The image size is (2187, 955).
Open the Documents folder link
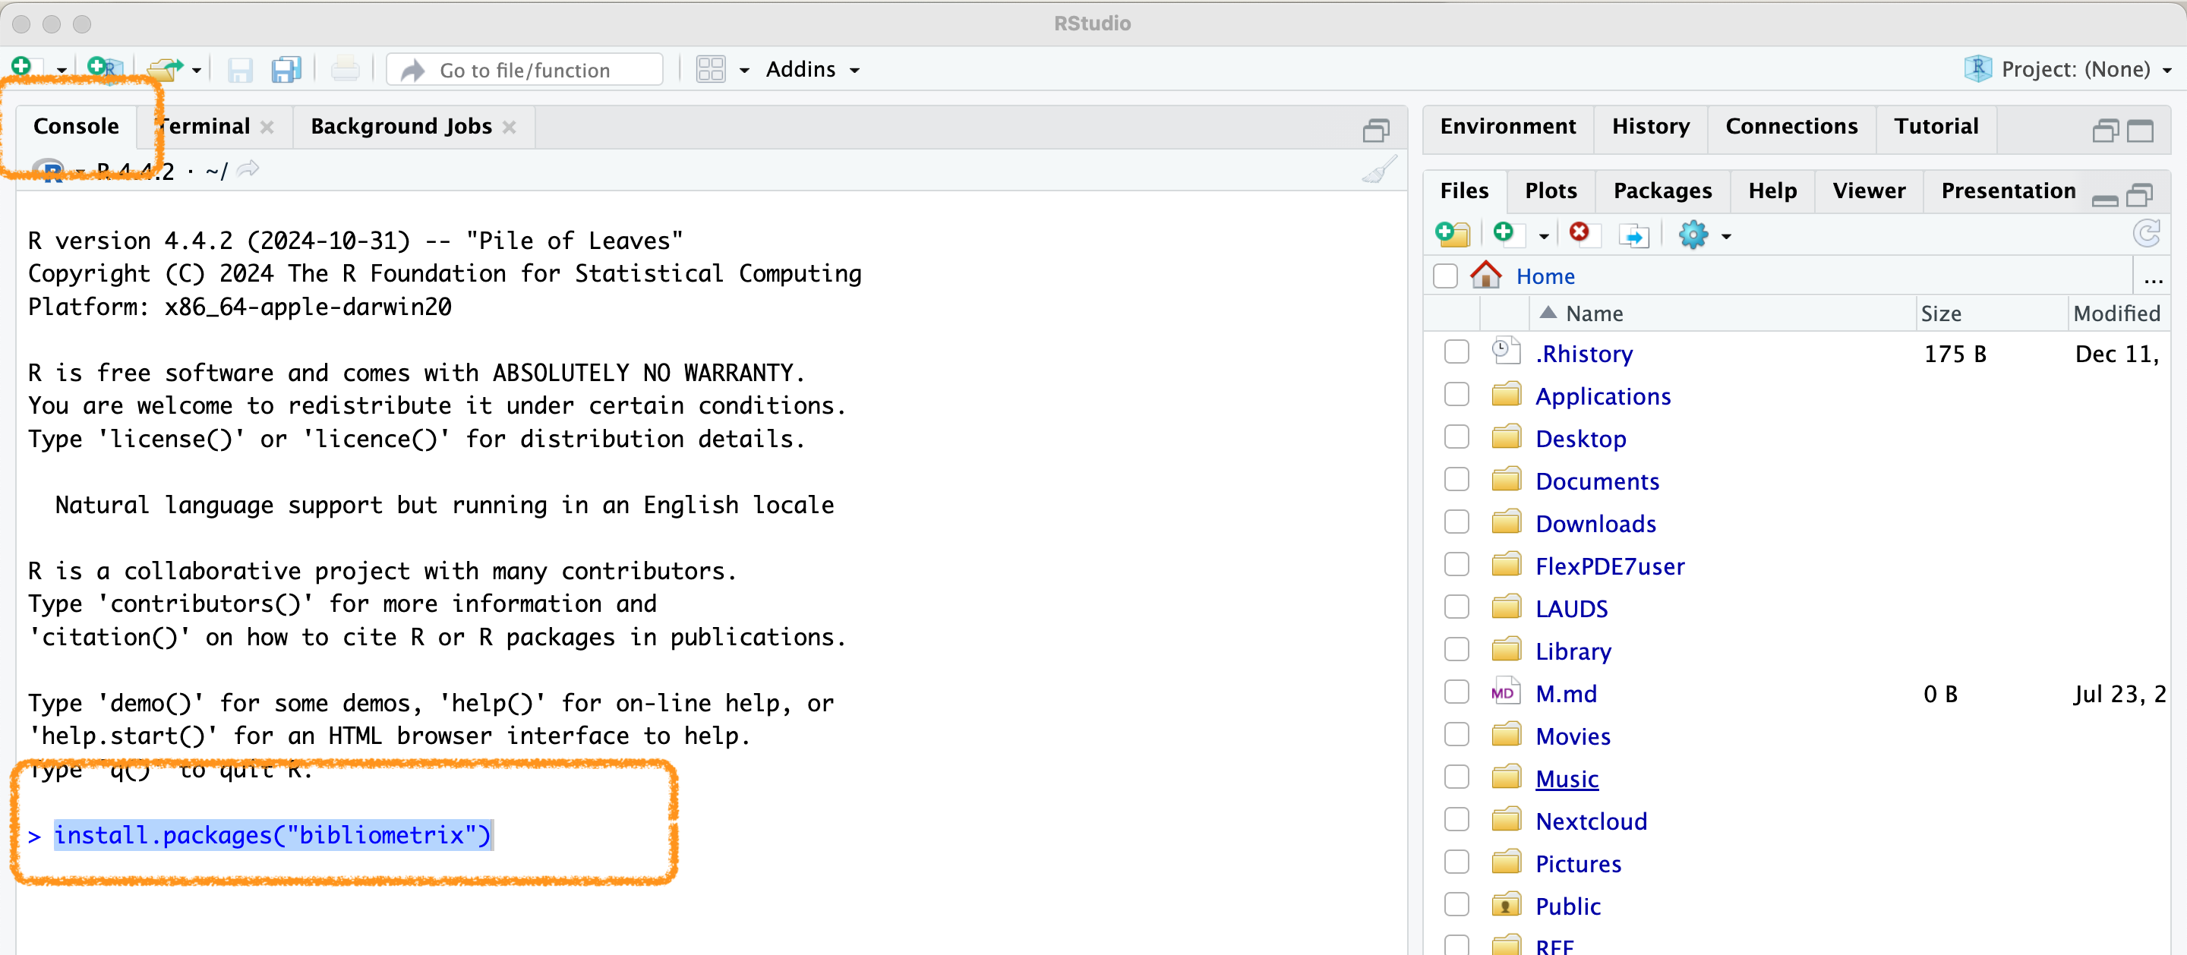[x=1596, y=481]
